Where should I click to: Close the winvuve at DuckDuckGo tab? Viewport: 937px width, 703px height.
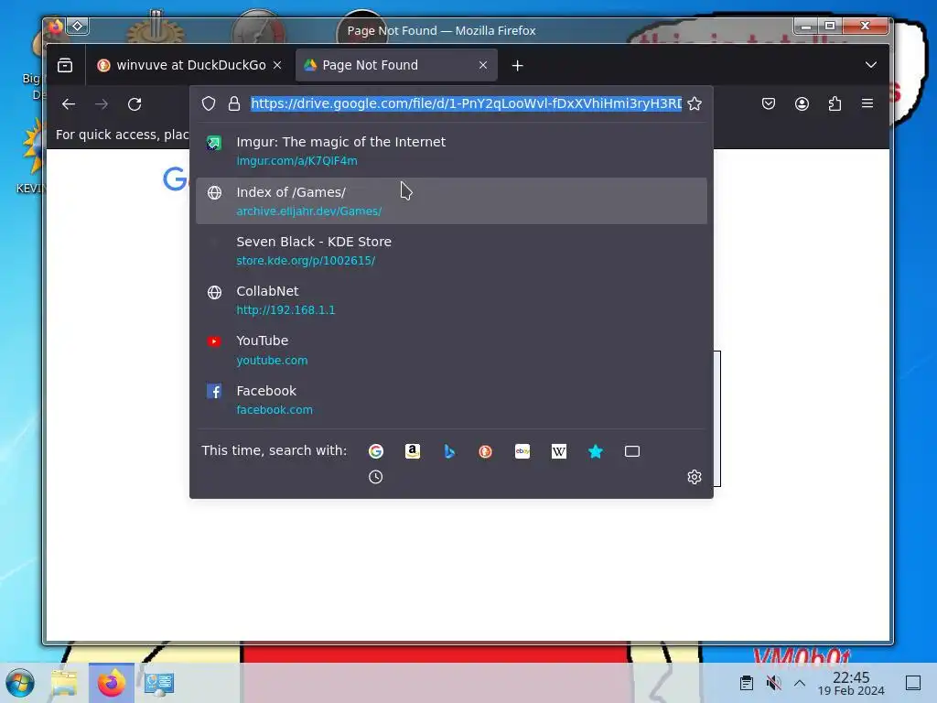(277, 65)
